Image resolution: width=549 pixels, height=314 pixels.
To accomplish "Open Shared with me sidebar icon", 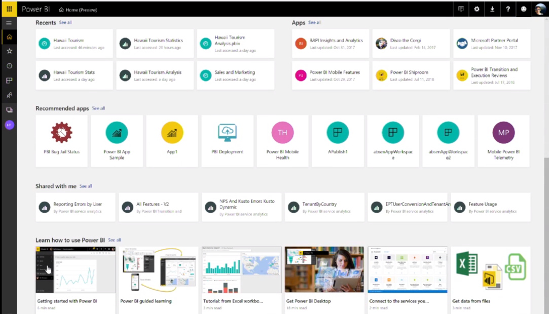I will (x=9, y=95).
